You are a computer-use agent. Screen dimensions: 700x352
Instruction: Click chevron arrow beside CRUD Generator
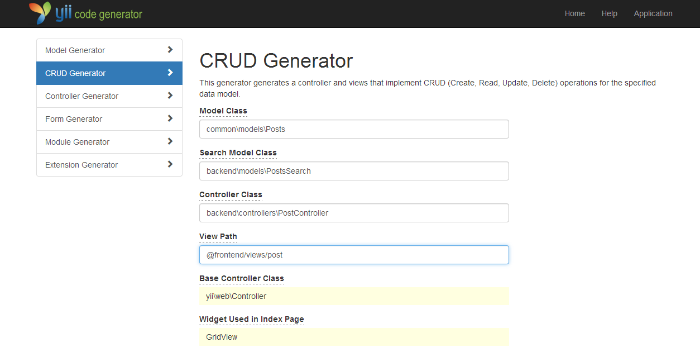pyautogui.click(x=170, y=73)
